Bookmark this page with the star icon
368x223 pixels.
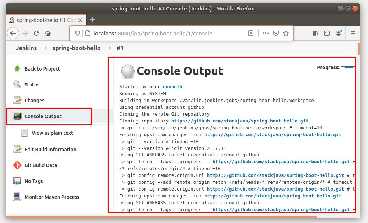pyautogui.click(x=286, y=34)
